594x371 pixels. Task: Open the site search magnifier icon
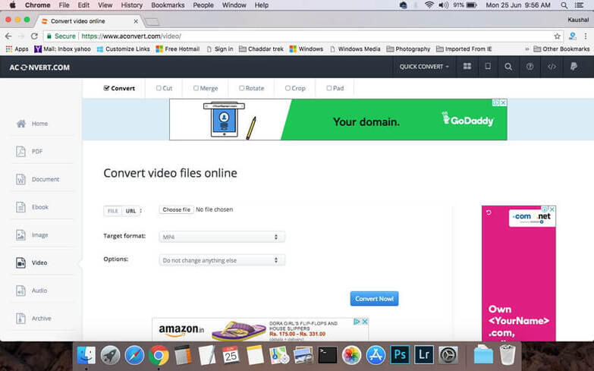coord(508,67)
